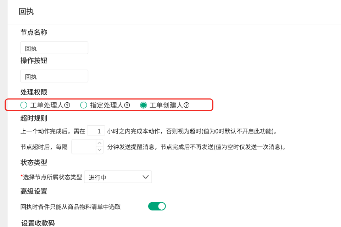Click help icon beside 指定处理人
The width and height of the screenshot is (341, 227).
click(x=127, y=105)
